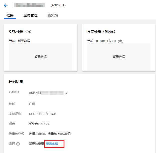The image size is (156, 153).
Task: Select the CPU 当前: 暂无数据 text
Action: point(19,41)
